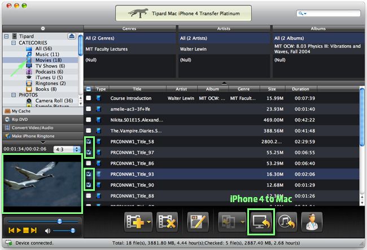
Task: Open the 4:3 aspect ratio dropdown
Action: (67, 149)
